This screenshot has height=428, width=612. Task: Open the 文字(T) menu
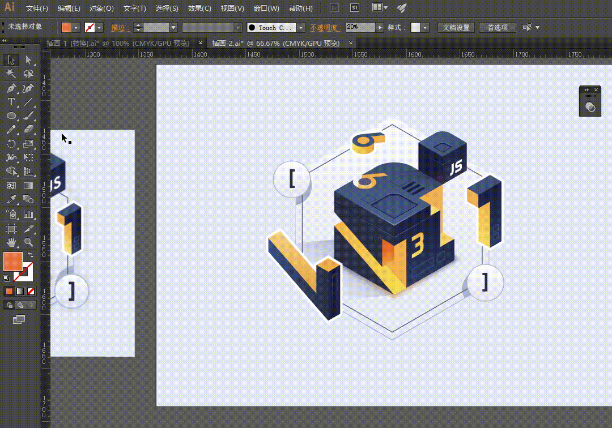pos(134,8)
